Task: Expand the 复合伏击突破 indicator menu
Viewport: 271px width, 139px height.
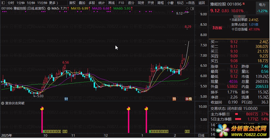Action: (x=3, y=103)
